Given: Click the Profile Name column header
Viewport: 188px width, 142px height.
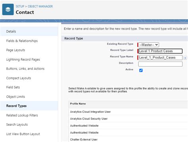Looking at the screenshot, I should pos(78,104).
